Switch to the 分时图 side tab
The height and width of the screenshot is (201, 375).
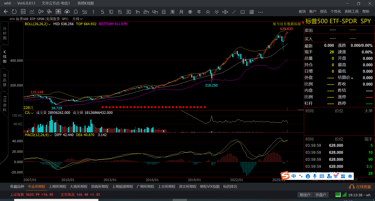(x=5, y=33)
